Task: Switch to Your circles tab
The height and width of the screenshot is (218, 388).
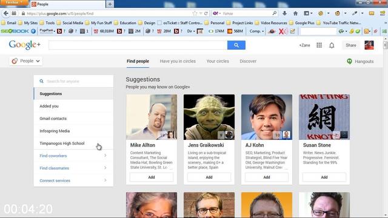Action: pos(218,61)
